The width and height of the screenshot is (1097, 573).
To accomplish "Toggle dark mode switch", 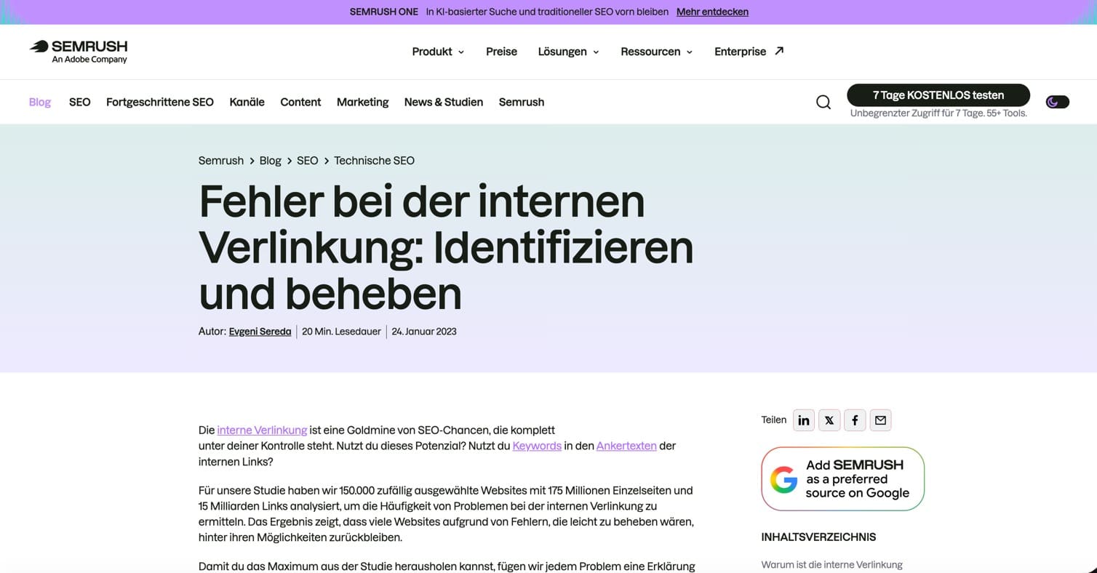I will point(1057,102).
